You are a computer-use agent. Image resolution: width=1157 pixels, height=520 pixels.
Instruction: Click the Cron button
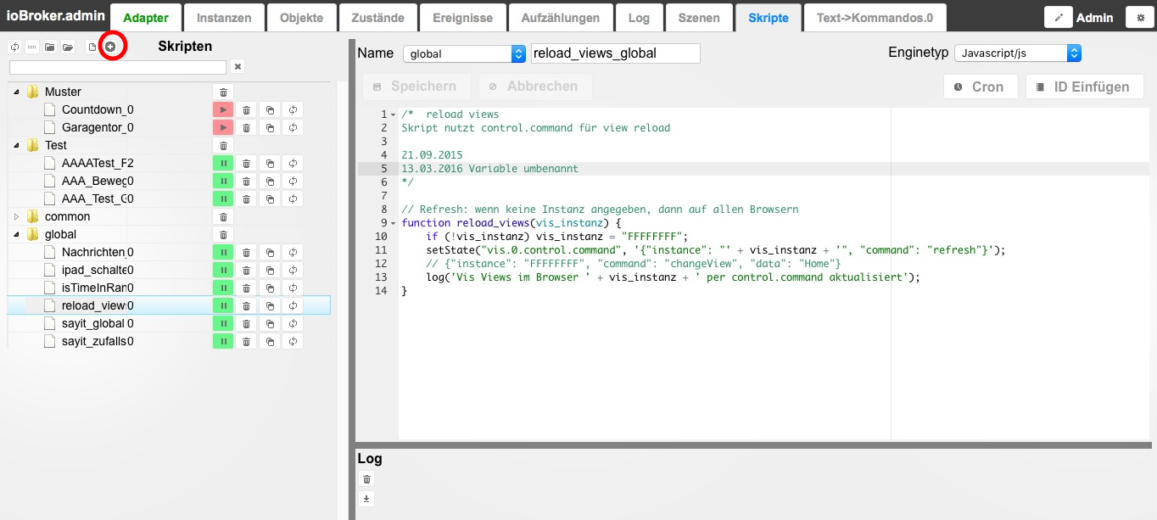[x=980, y=87]
